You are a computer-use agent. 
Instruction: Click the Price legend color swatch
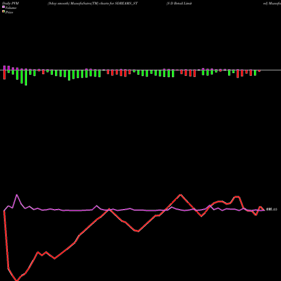click(x=3, y=12)
